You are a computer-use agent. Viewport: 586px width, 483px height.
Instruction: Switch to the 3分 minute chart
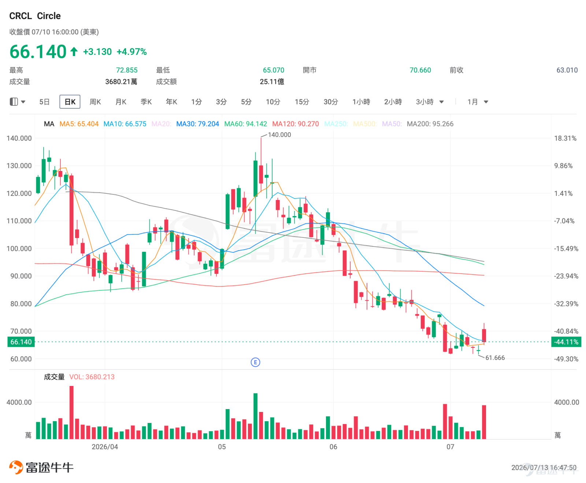(x=221, y=102)
